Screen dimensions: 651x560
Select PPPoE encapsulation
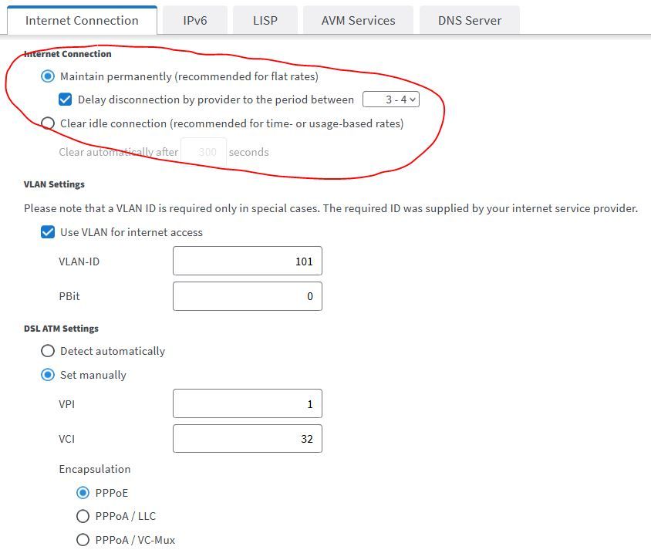coord(83,493)
